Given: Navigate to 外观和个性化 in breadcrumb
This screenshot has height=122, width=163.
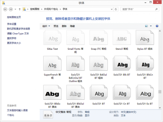Looking at the screenshot, I should coord(51,9).
